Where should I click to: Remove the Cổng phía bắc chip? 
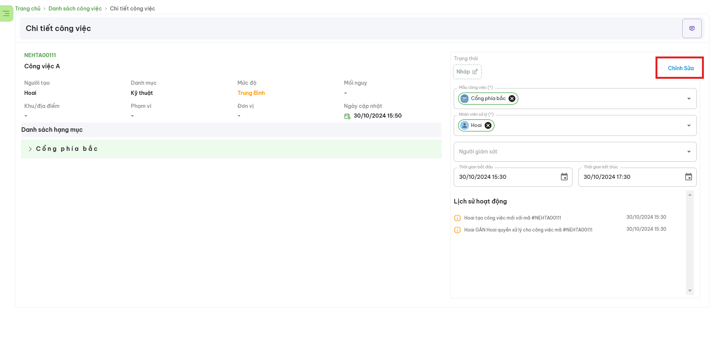[x=512, y=99]
